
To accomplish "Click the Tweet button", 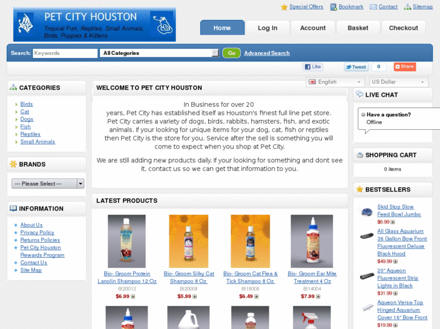I will (x=356, y=67).
